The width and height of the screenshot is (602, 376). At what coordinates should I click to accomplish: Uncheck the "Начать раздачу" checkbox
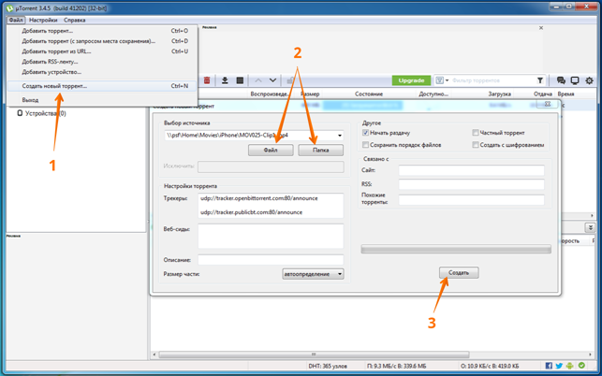coord(365,133)
